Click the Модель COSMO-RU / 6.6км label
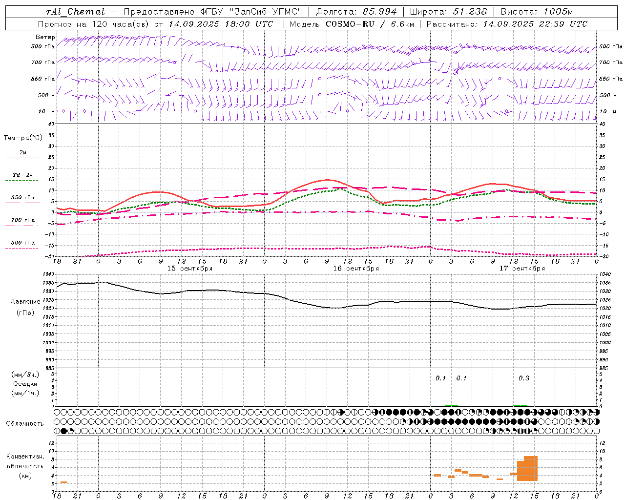Viewport: 625px width, 500px height. coord(352,24)
